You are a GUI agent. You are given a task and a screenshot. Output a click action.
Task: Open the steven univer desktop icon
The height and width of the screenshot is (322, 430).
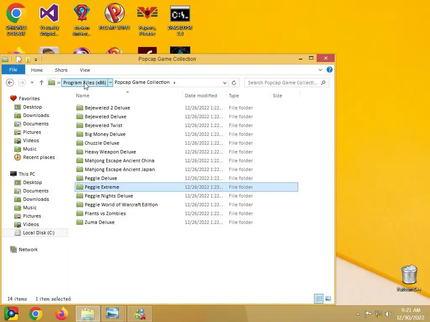click(x=81, y=19)
